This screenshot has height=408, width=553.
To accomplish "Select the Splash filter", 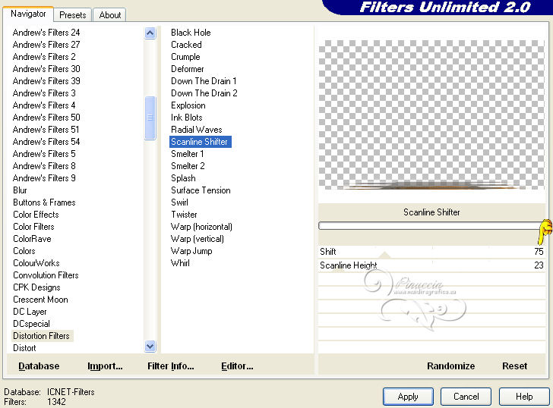I will pos(183,178).
